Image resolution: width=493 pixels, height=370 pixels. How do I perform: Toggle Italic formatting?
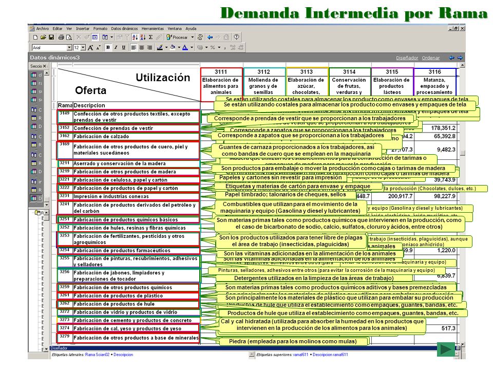(116, 47)
